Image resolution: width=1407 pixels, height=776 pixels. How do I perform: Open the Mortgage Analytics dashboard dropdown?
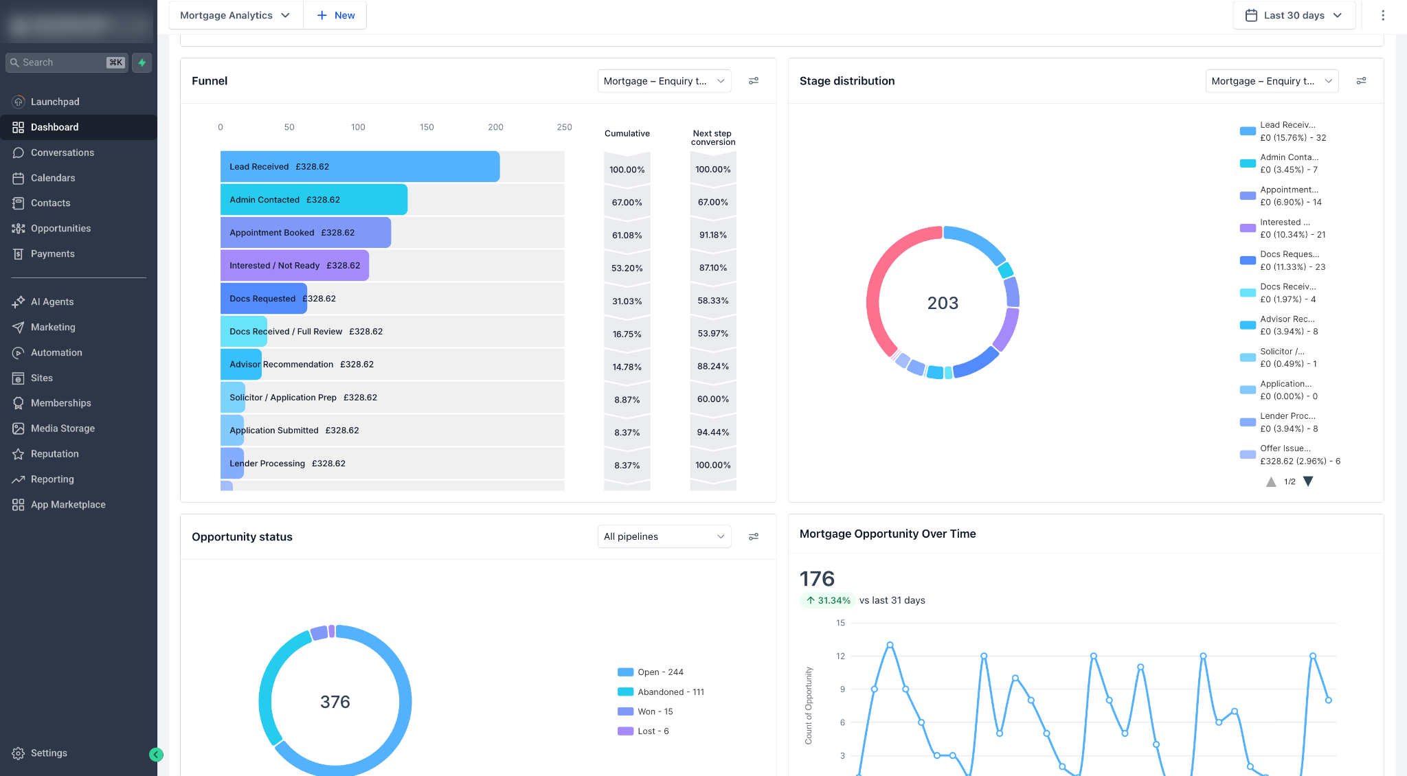point(236,15)
